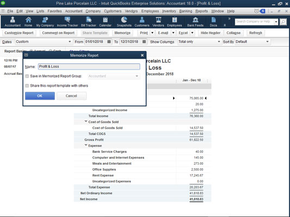Screen dimensions: 290x217
Task: Click the From date field
Action: (96, 42)
